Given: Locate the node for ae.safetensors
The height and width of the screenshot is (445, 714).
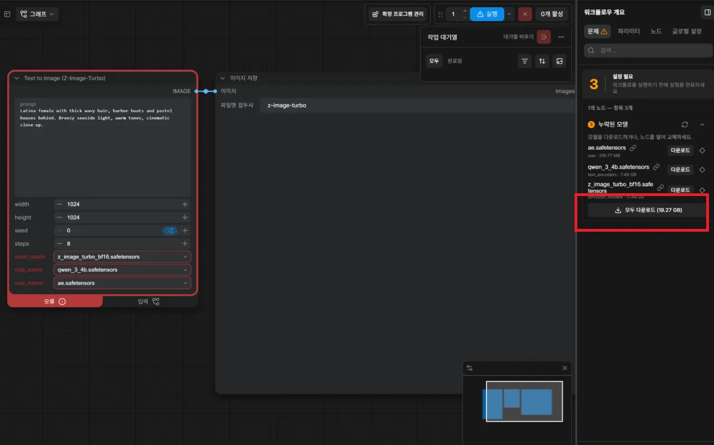Looking at the screenshot, I should click(702, 150).
